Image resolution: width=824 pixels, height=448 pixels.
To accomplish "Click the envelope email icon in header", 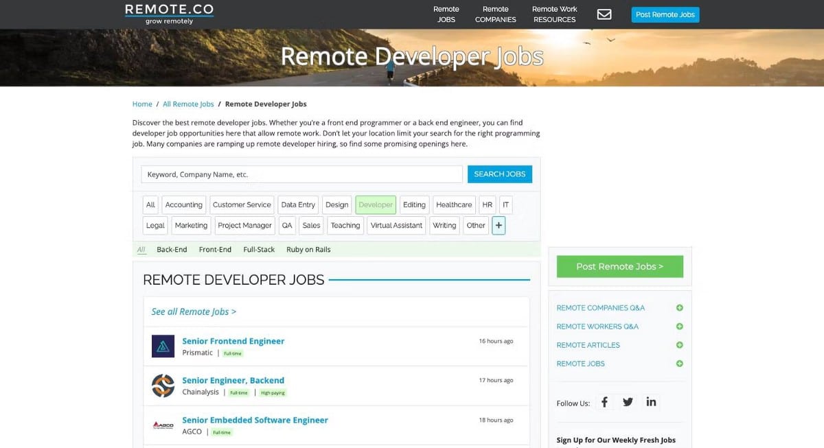I will click(x=604, y=14).
